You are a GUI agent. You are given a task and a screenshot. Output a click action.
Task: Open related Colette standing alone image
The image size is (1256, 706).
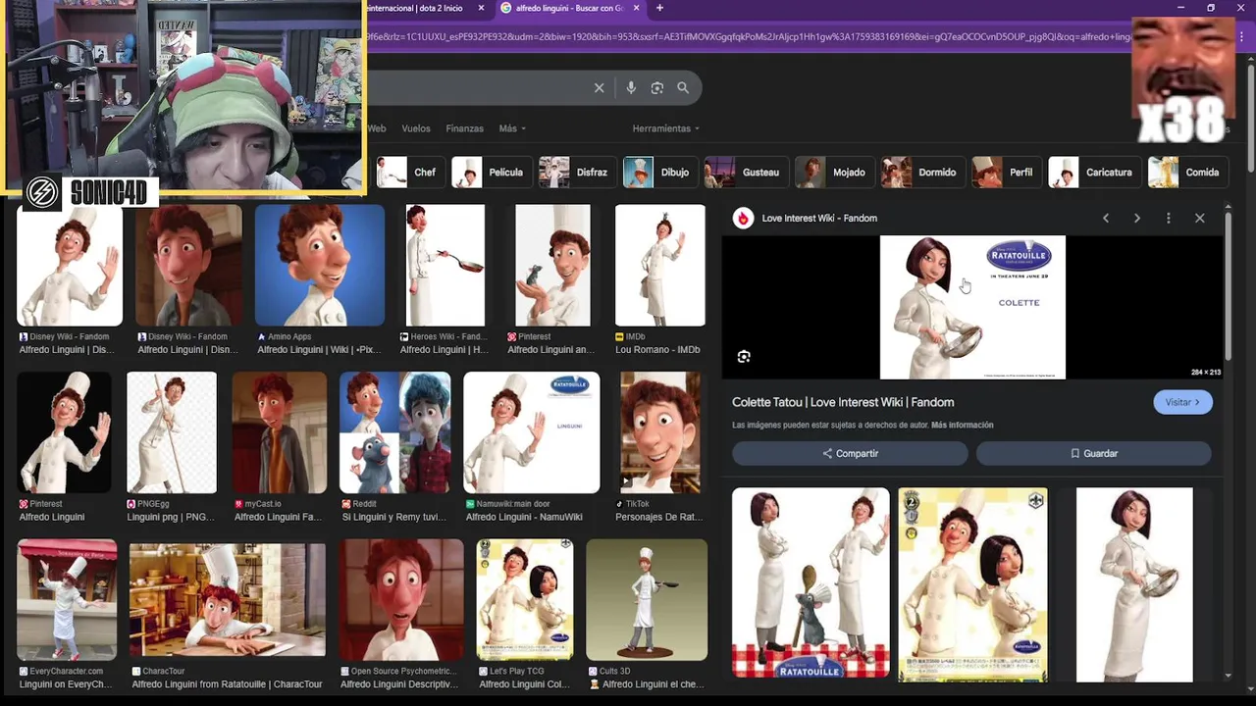pos(1134,585)
